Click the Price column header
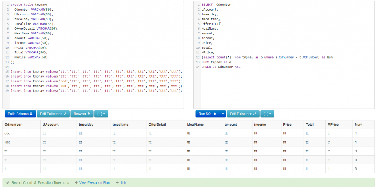 pyautogui.click(x=292, y=125)
